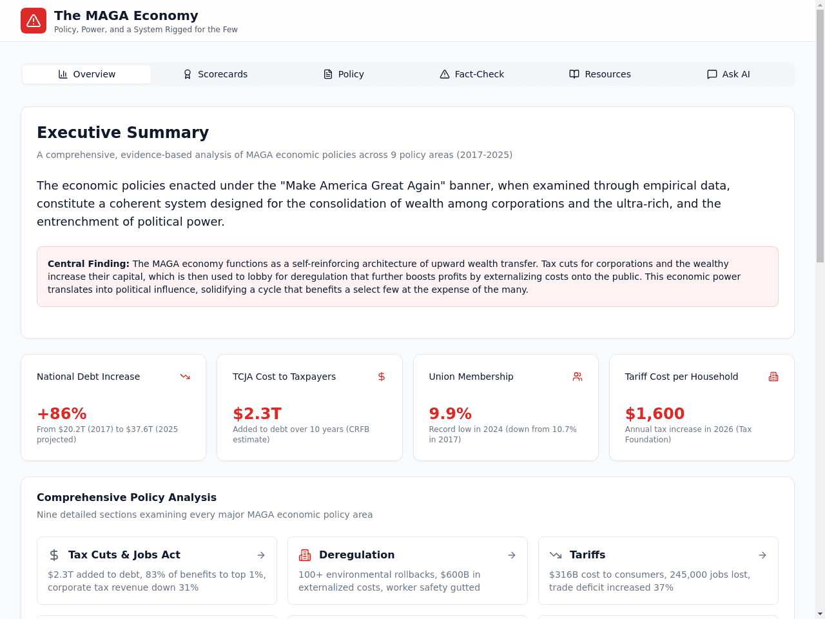Click the people icon in Union Membership card
This screenshot has width=825, height=619.
click(577, 377)
